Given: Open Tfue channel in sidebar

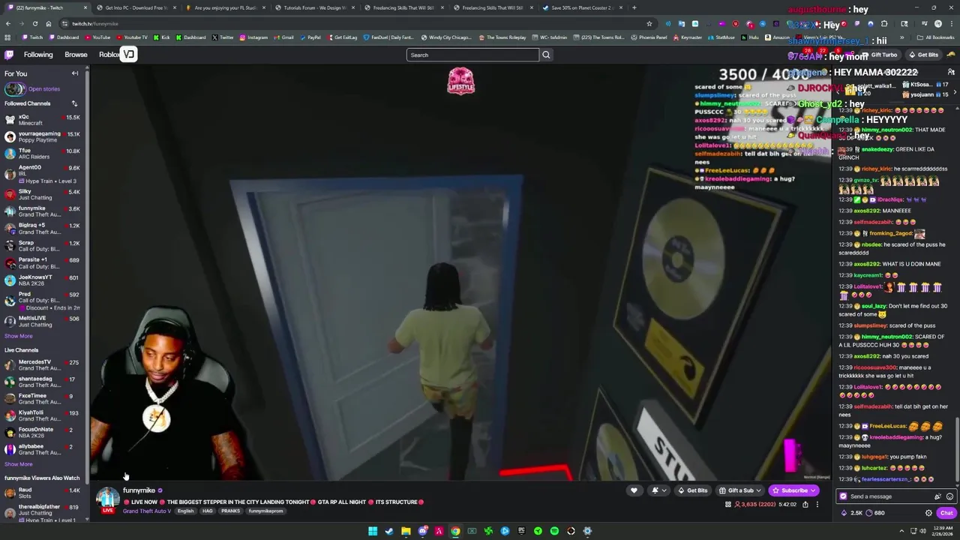Looking at the screenshot, I should tap(43, 153).
